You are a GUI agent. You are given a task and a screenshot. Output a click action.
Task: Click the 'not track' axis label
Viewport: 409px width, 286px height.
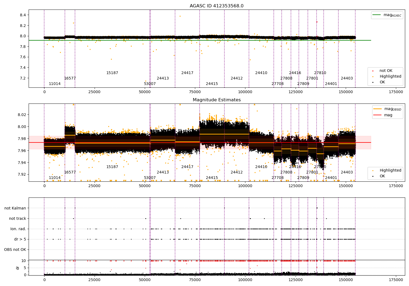pos(17,218)
